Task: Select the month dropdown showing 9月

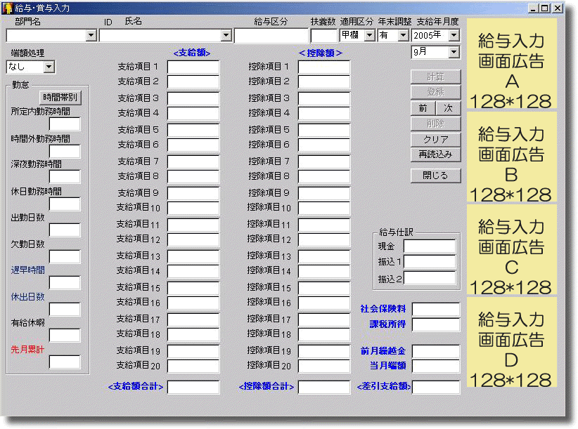Action: coord(453,52)
